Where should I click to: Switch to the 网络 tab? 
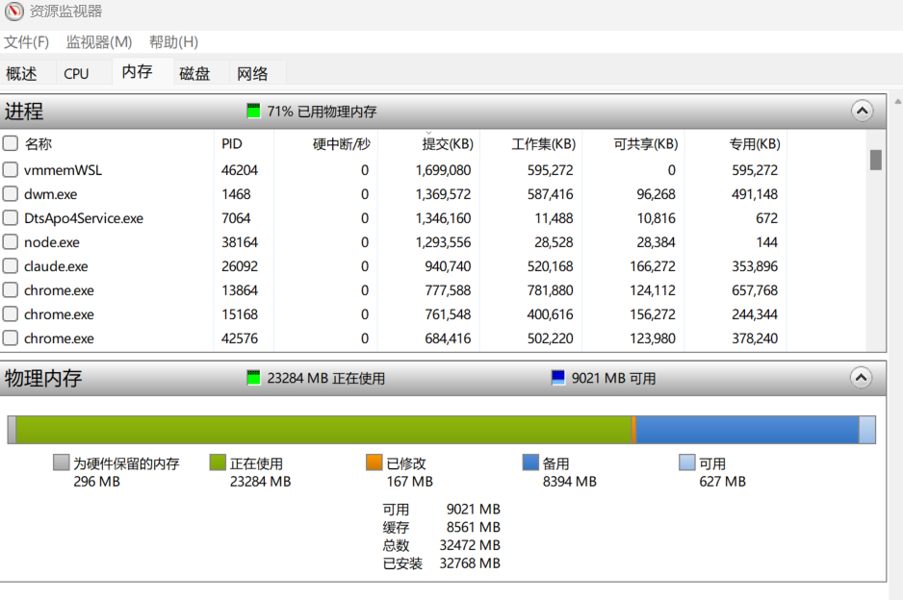click(x=252, y=73)
